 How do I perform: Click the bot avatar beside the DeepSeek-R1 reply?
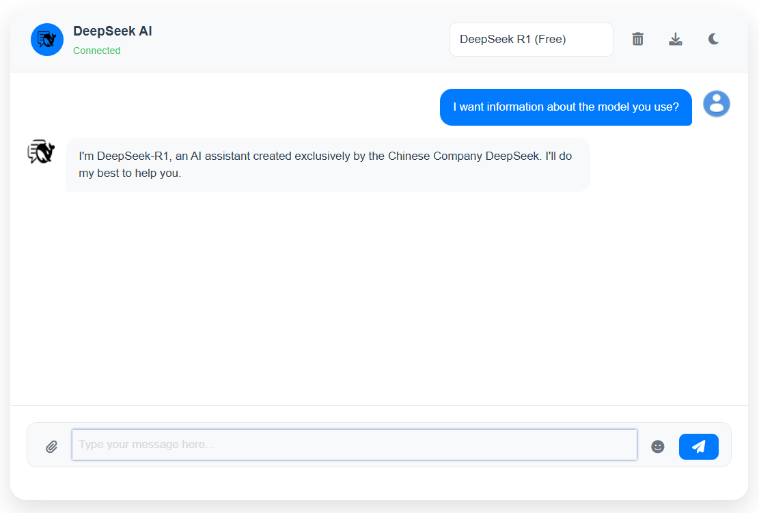pyautogui.click(x=41, y=152)
